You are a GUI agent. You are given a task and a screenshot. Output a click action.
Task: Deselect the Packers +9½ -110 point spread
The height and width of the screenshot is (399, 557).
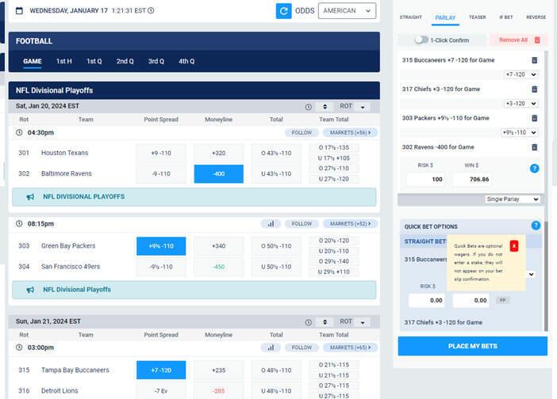tap(161, 246)
